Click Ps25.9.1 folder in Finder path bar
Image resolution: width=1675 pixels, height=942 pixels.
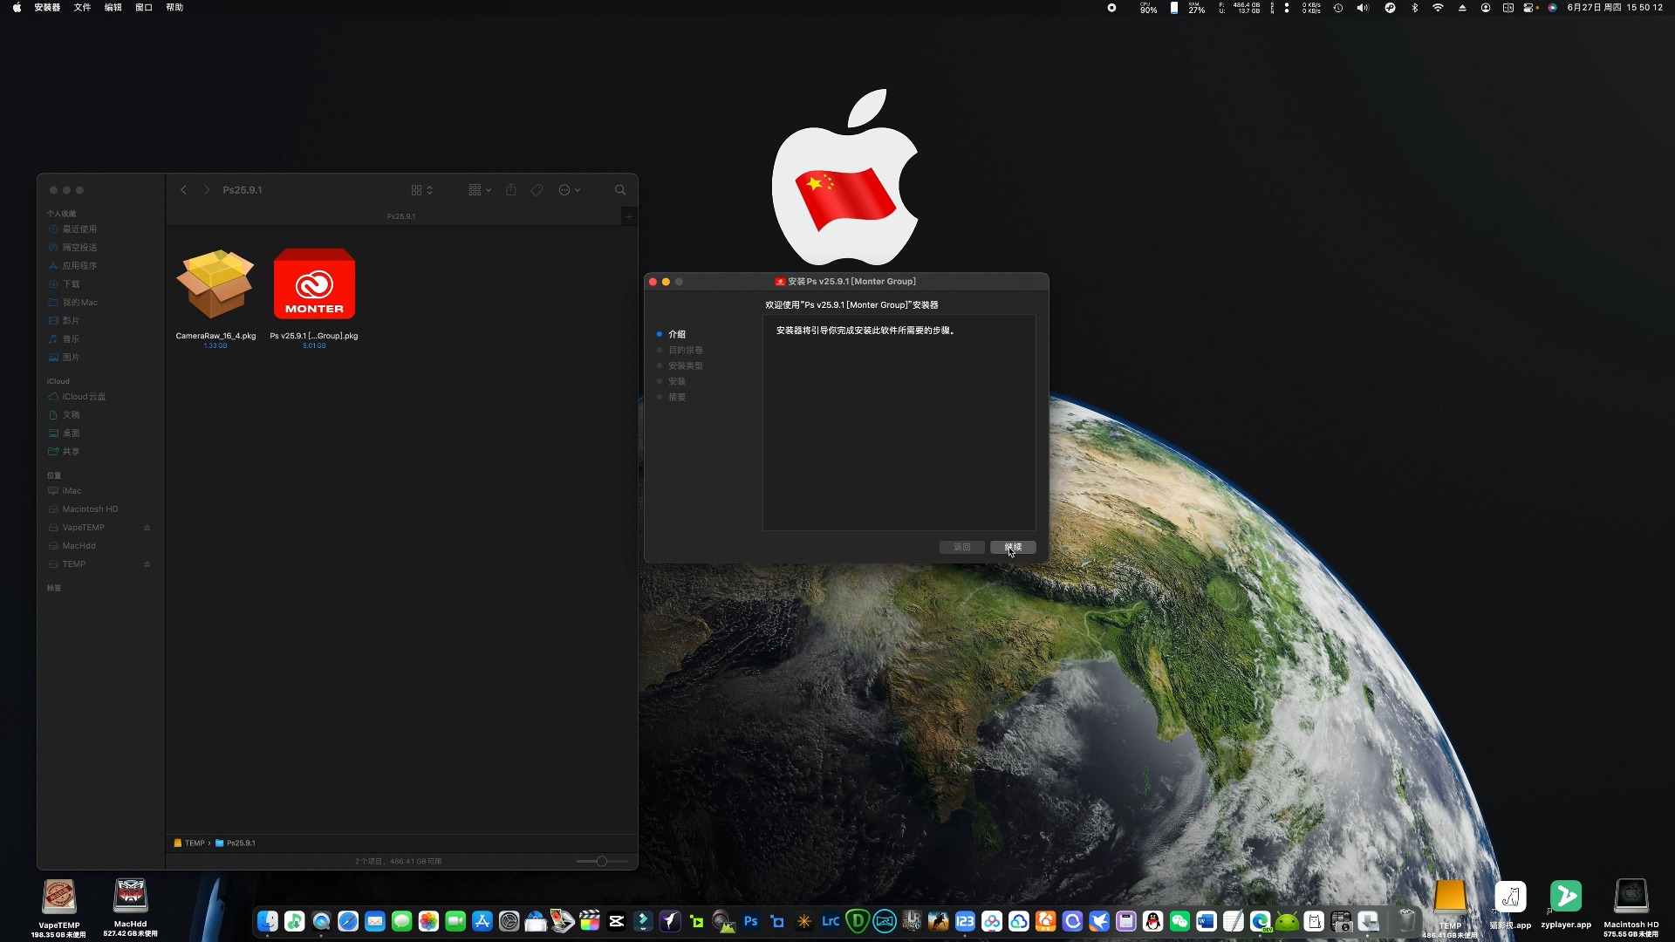tap(236, 843)
